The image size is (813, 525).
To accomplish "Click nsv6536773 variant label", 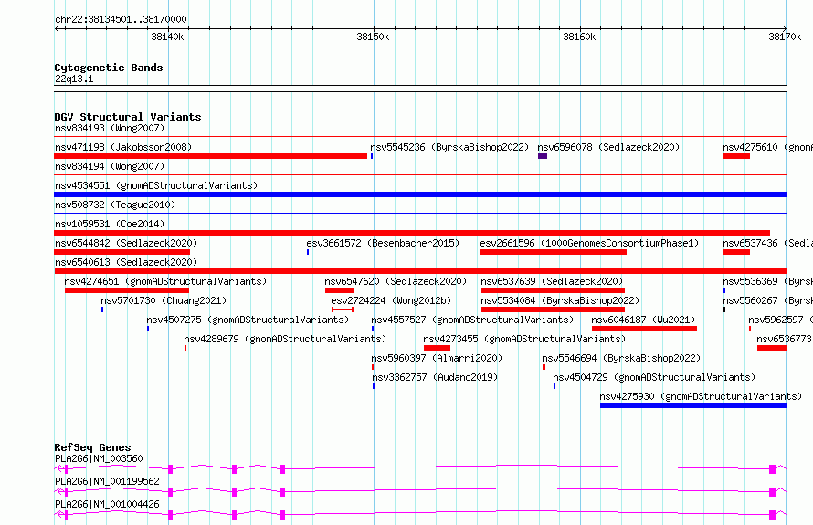I will [785, 339].
